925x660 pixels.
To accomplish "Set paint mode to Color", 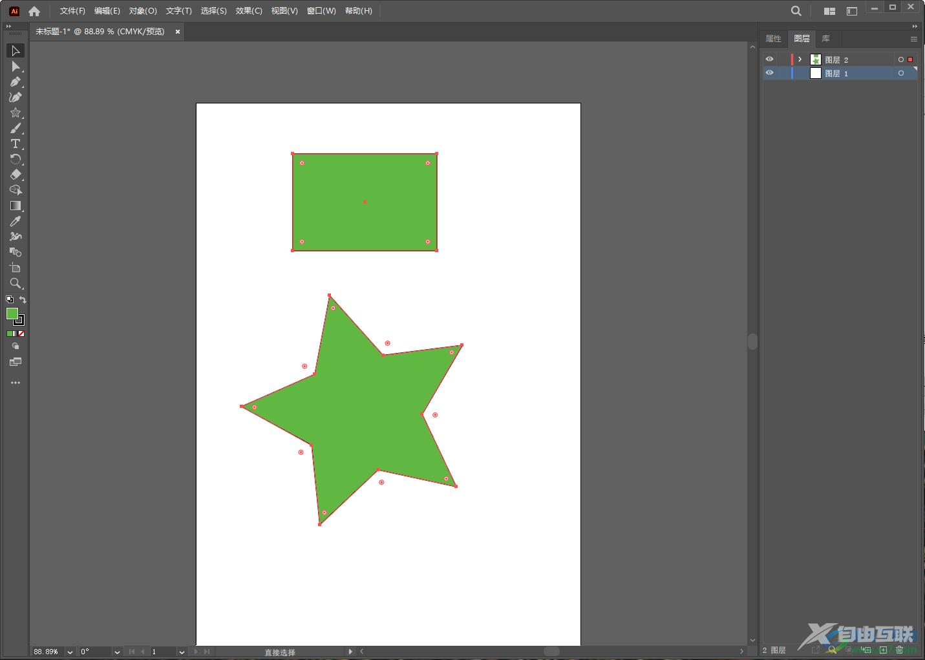I will point(10,334).
